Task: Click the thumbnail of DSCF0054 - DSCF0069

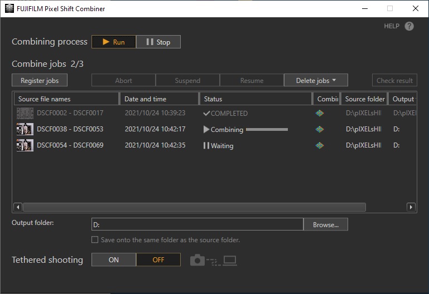Action: (x=25, y=145)
